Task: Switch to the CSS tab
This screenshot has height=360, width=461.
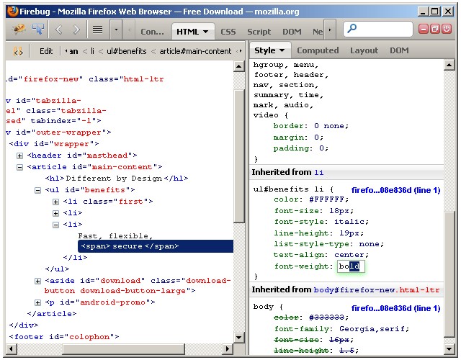Action: click(228, 32)
